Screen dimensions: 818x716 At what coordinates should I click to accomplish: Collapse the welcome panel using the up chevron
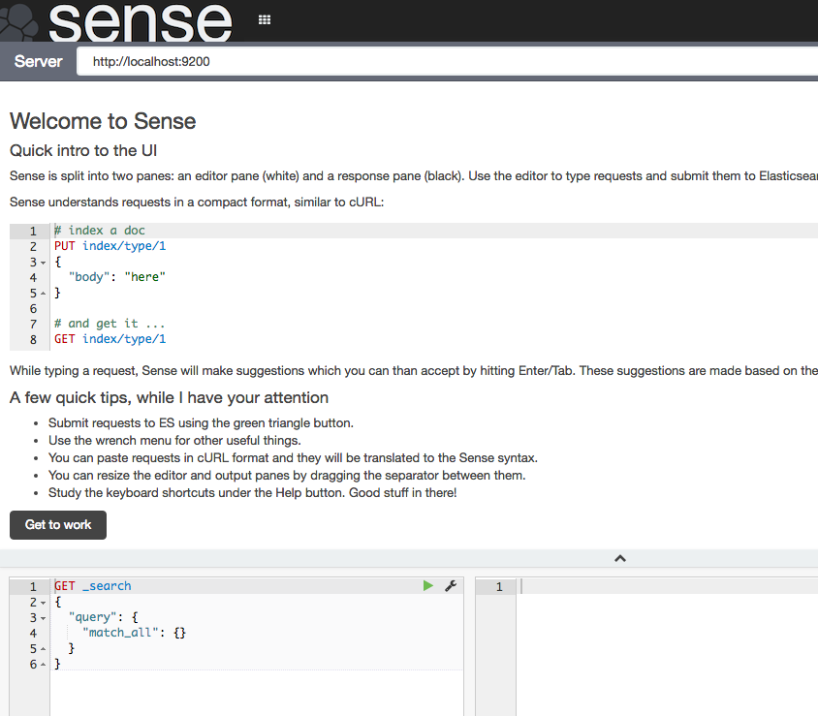(620, 558)
